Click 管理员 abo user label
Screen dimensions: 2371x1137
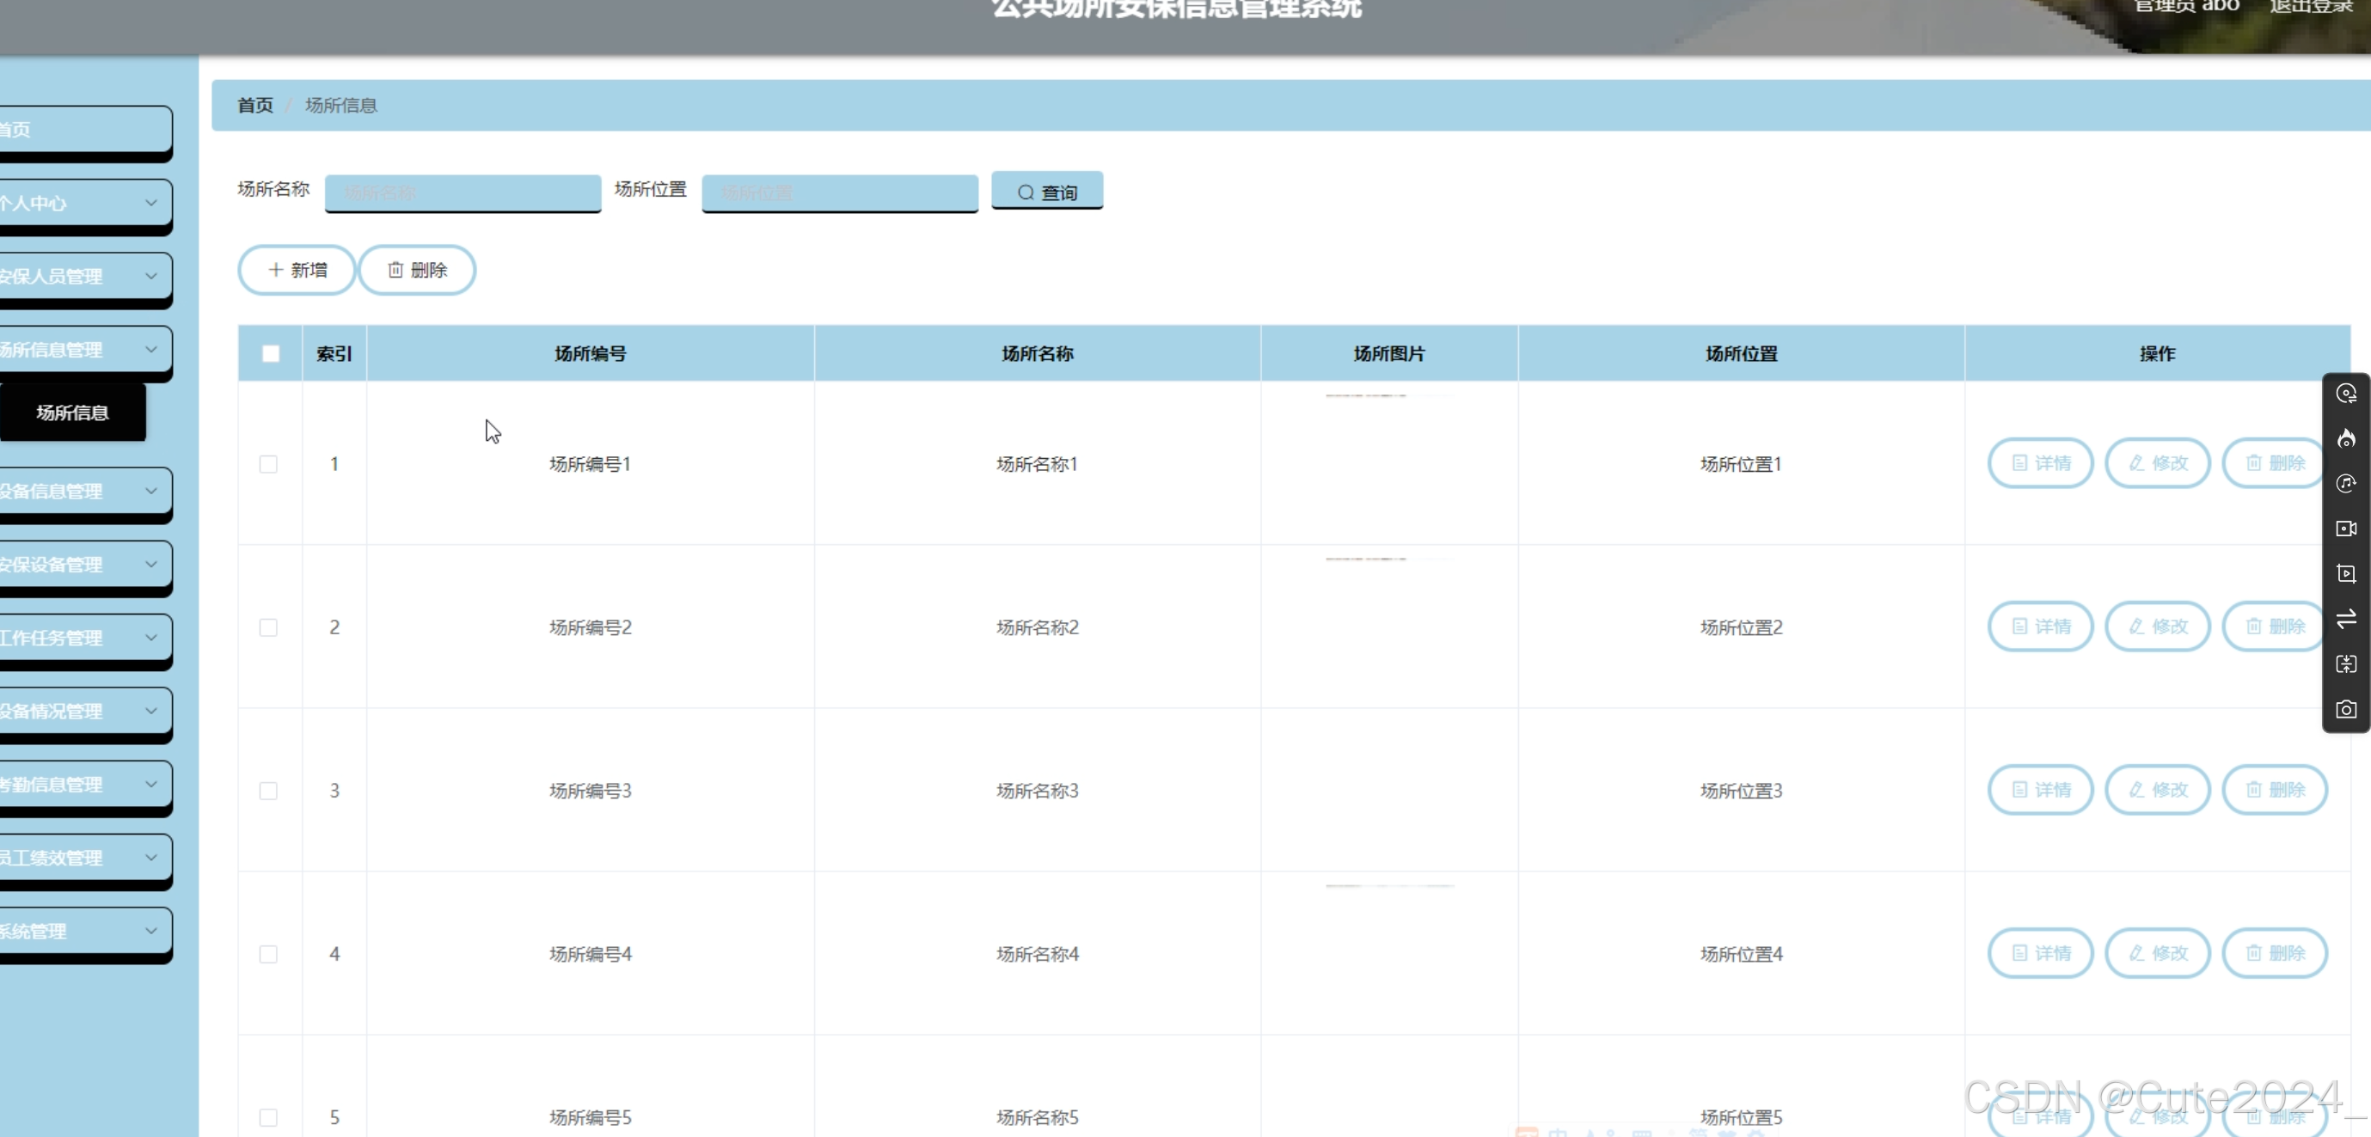point(2186,5)
